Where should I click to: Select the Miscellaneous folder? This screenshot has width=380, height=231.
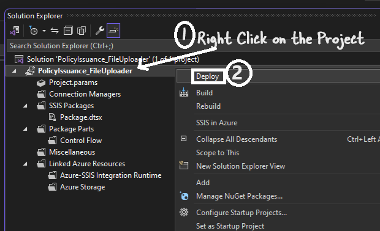point(72,152)
